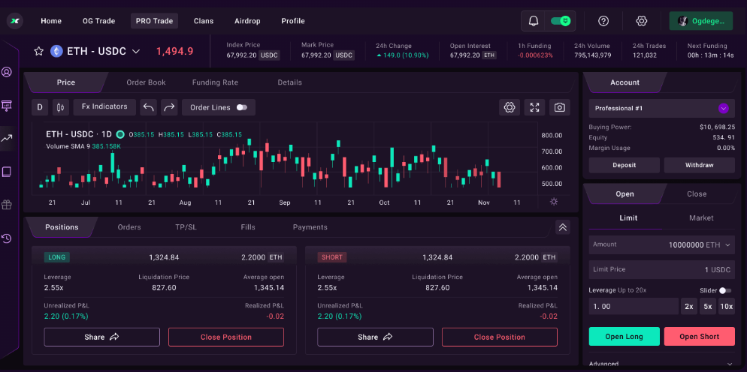The height and width of the screenshot is (372, 747).
Task: Collapse the positions panel with chevrons
Action: (x=563, y=227)
